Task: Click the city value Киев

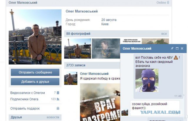Action: (105, 24)
